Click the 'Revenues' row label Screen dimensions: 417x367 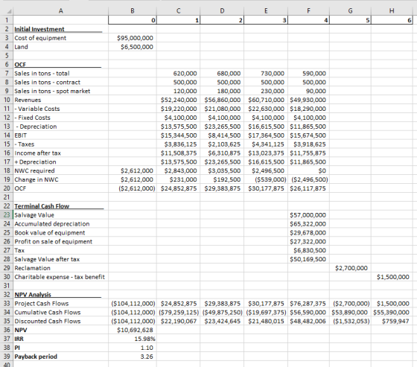coord(28,100)
